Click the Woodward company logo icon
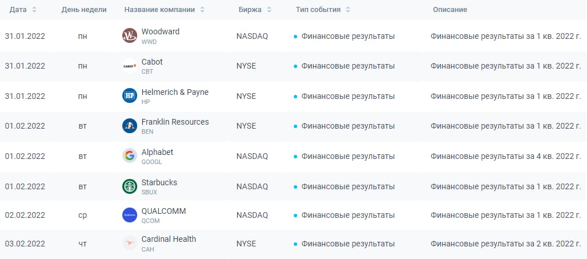This screenshot has width=587, height=259. 130,36
